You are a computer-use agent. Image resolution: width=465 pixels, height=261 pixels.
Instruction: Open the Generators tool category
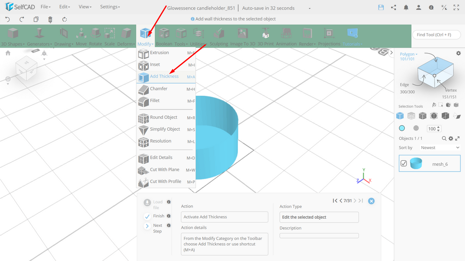point(39,37)
